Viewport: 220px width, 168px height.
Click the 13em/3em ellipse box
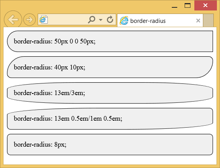pos(110,93)
